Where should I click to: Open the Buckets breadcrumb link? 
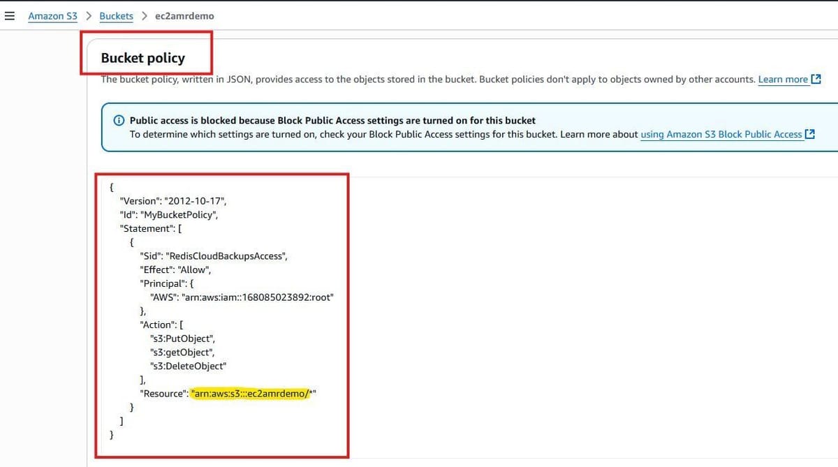click(116, 15)
